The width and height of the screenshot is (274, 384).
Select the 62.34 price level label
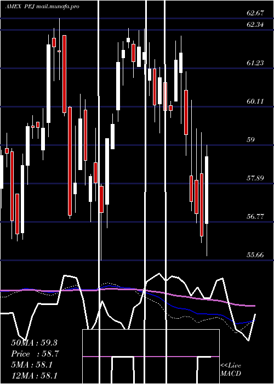pyautogui.click(x=255, y=24)
